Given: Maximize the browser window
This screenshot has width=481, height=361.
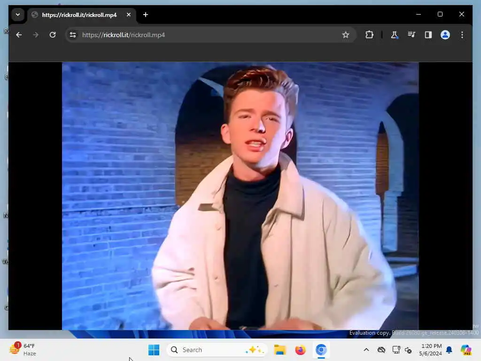Looking at the screenshot, I should (440, 14).
